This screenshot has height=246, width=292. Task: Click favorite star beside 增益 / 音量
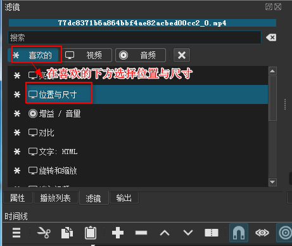pos(17,113)
